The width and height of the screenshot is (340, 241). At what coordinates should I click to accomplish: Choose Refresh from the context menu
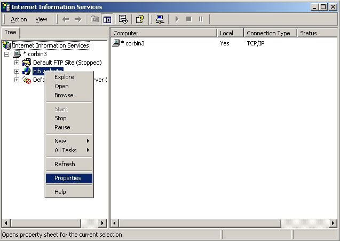(69, 164)
